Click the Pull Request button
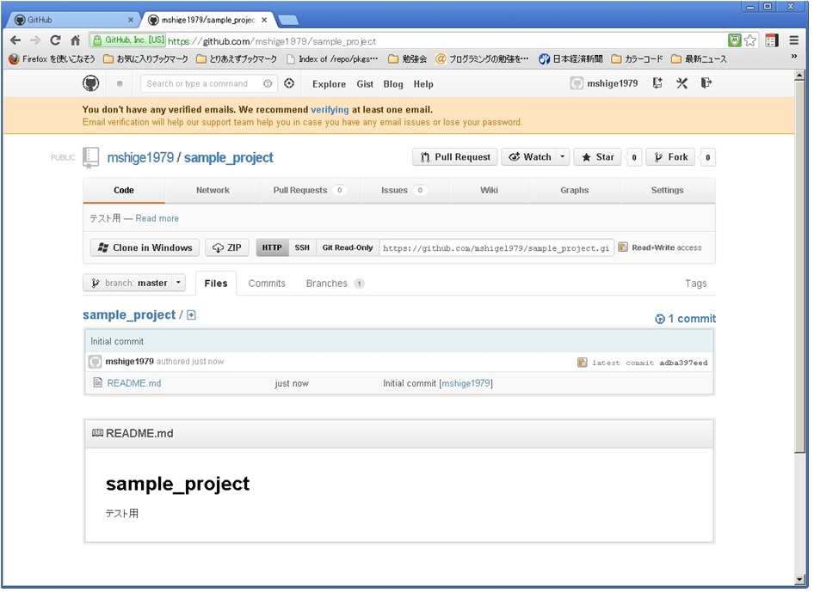The image size is (814, 592). pos(455,157)
